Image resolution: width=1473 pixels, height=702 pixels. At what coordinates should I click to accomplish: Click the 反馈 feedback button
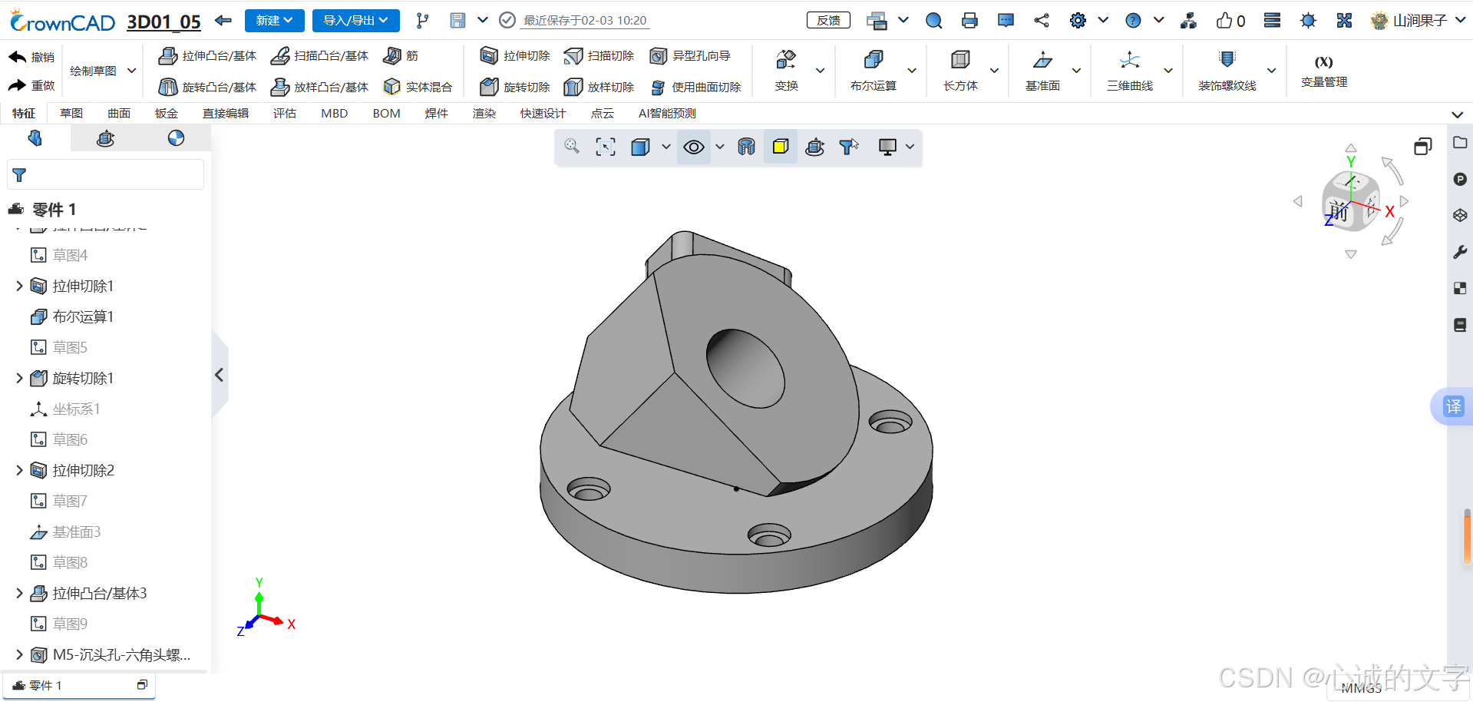tap(828, 20)
